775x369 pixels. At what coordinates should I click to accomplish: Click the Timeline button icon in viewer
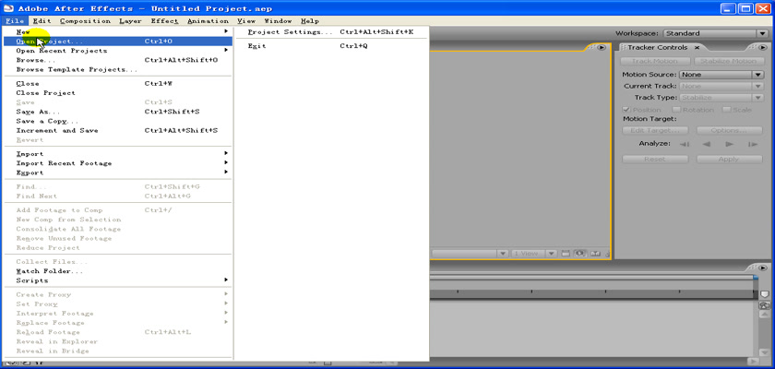(595, 254)
